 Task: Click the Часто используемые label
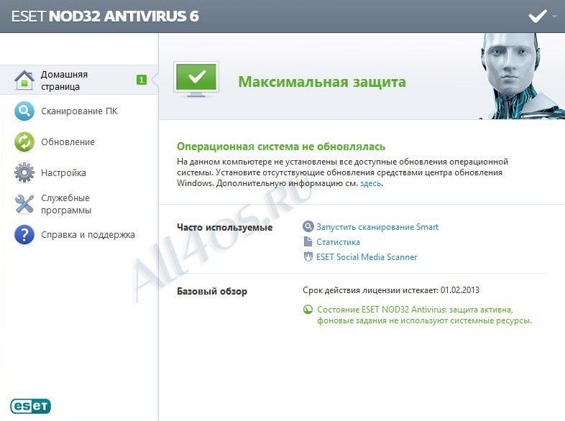pos(224,228)
